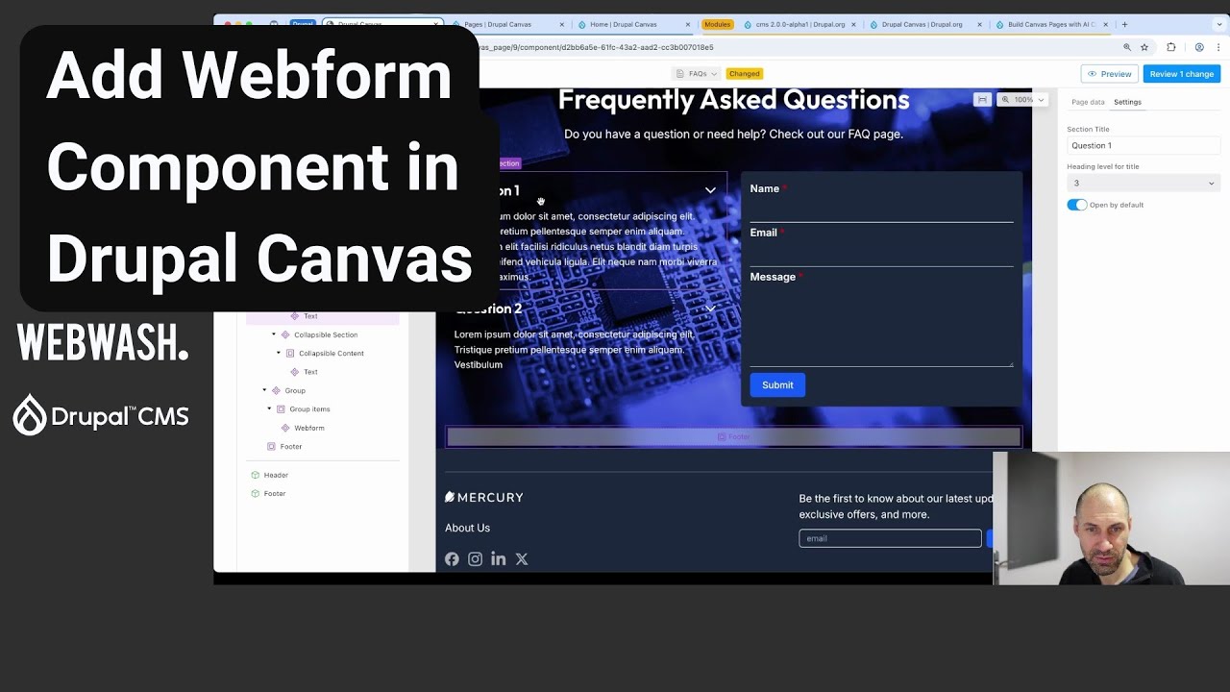
Task: Click the Facebook icon in the footer
Action: click(x=452, y=558)
